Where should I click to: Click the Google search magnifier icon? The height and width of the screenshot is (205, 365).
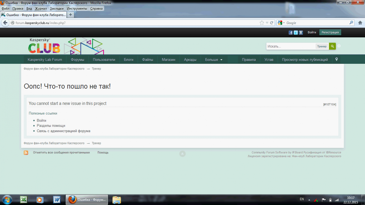click(x=352, y=23)
